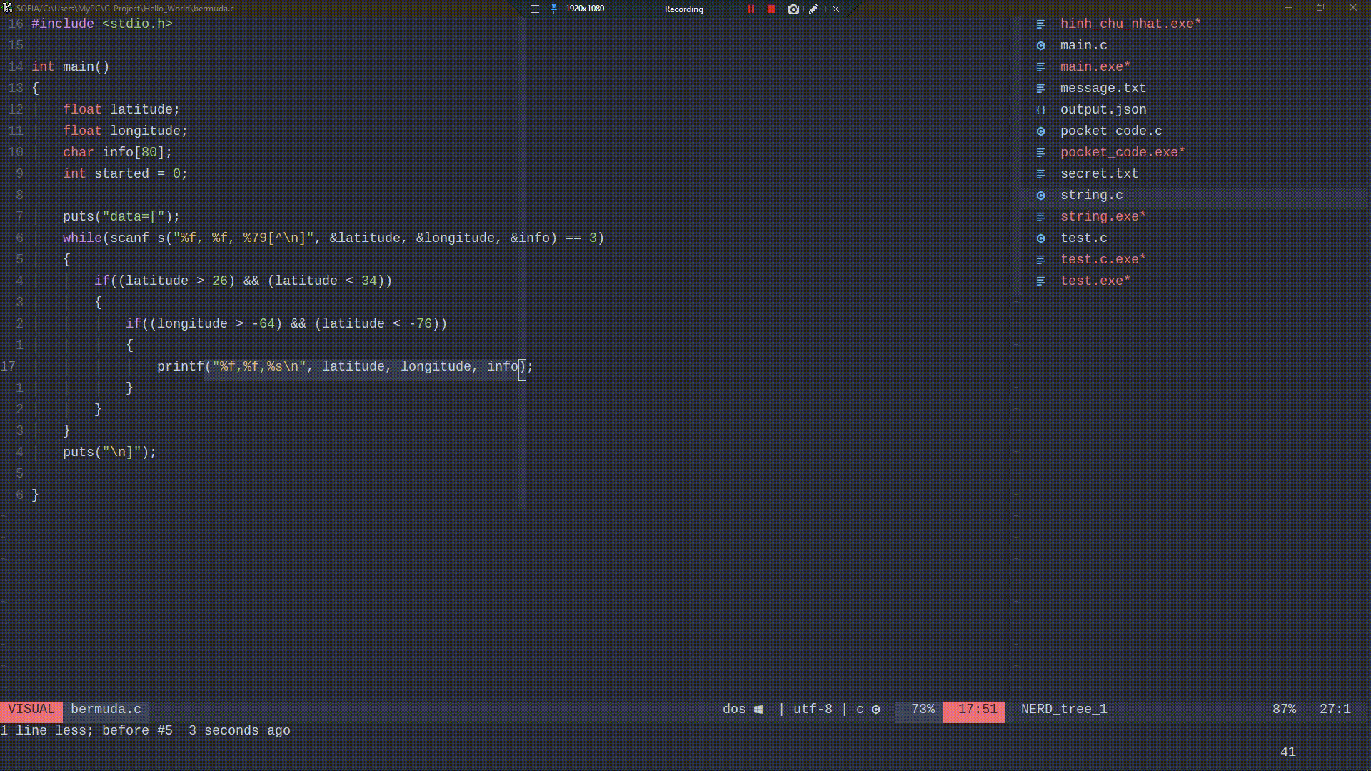1371x771 pixels.
Task: Click the C filetype icon in status bar
Action: (876, 710)
